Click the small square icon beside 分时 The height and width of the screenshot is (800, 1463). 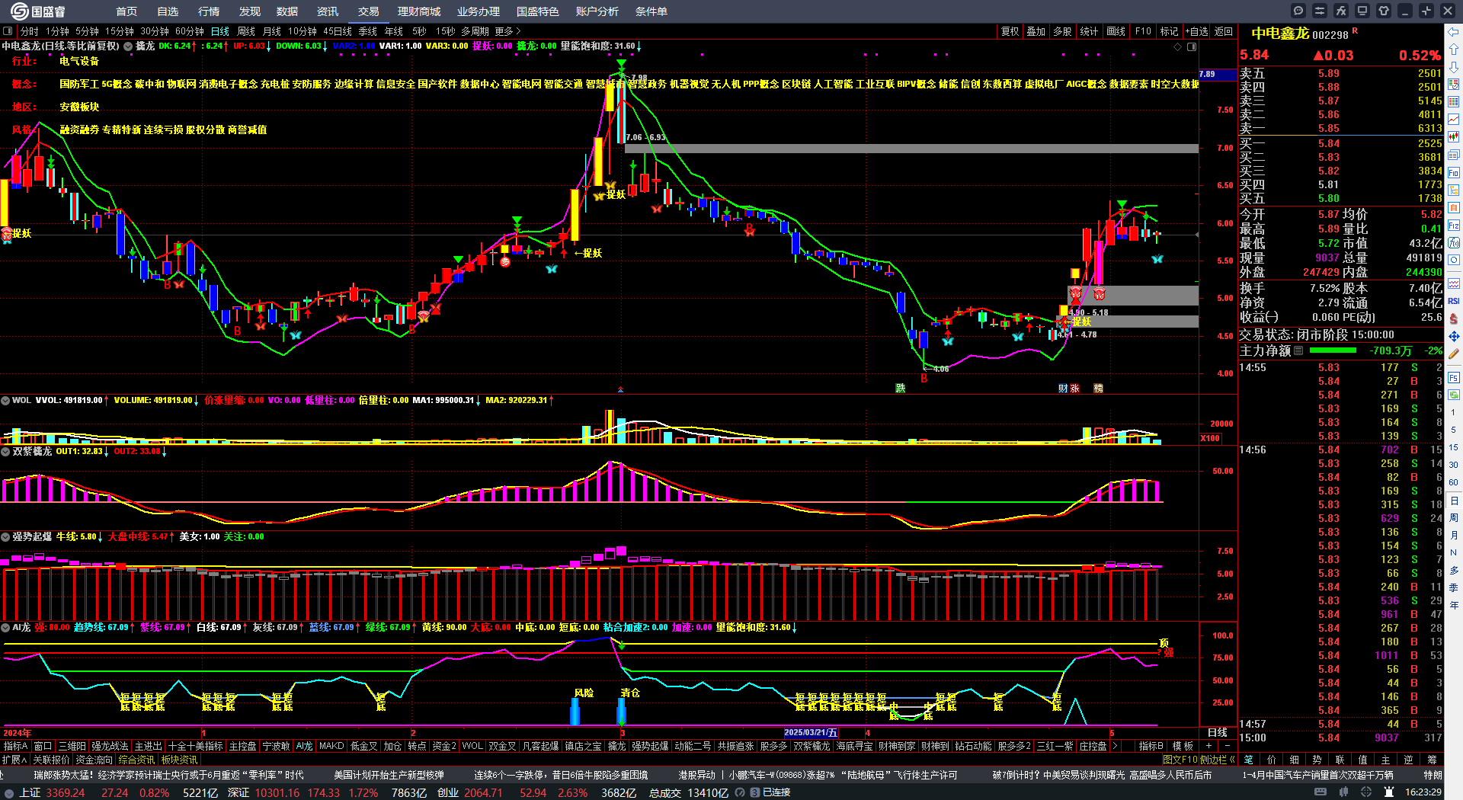tap(8, 31)
